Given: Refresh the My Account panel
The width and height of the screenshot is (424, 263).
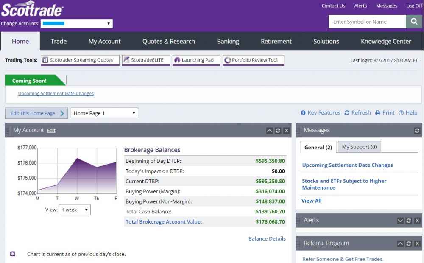Looking at the screenshot, I should pyautogui.click(x=278, y=131).
